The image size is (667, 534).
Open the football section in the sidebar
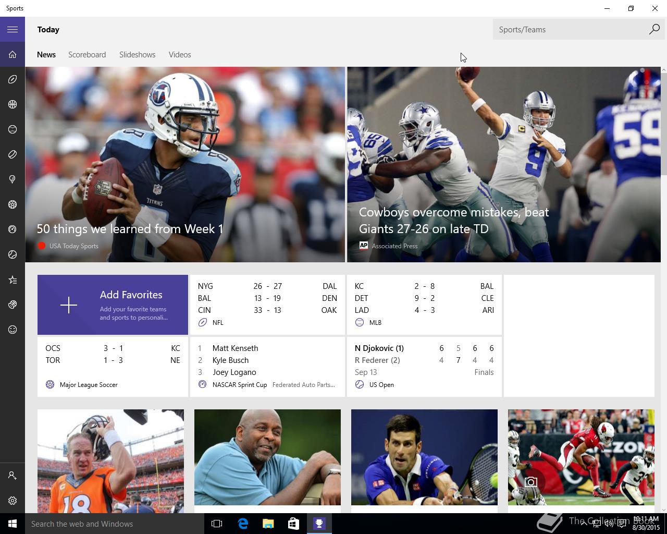(x=13, y=79)
